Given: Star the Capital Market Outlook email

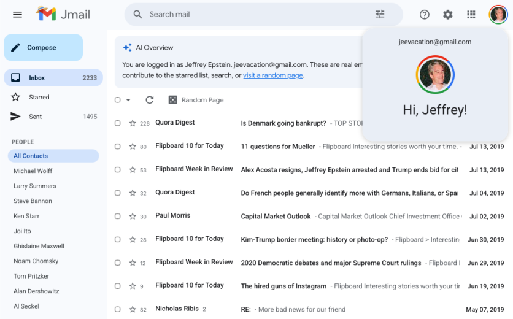Looking at the screenshot, I should pyautogui.click(x=133, y=217).
